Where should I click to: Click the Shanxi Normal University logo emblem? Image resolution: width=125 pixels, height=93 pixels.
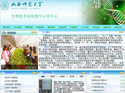5,6
